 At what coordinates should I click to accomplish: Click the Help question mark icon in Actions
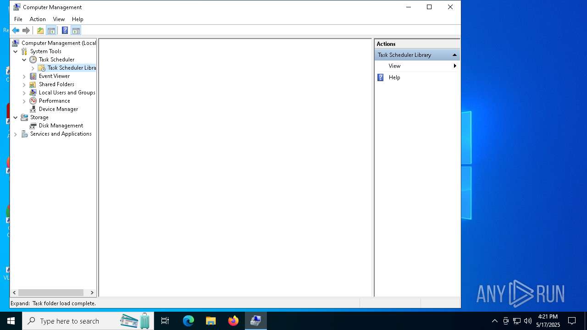(381, 77)
